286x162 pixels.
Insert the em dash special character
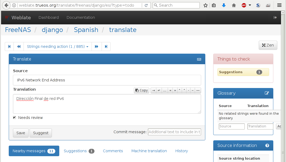click(x=198, y=90)
